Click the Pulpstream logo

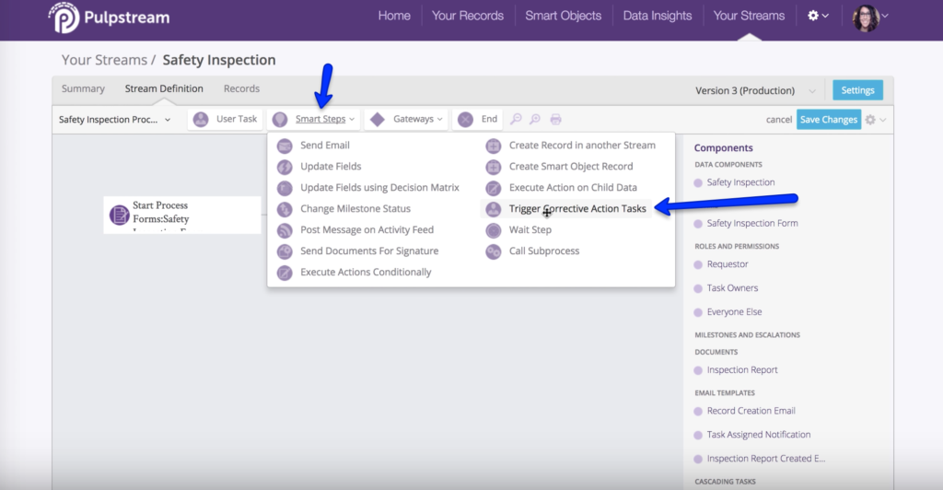click(x=110, y=17)
